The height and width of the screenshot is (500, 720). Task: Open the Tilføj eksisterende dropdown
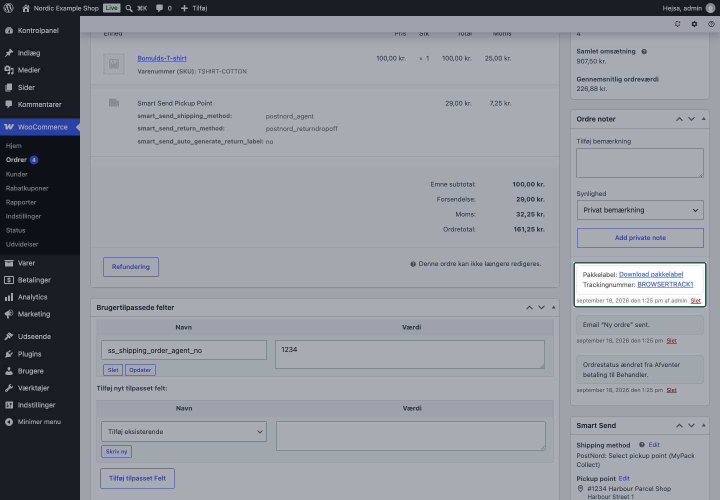pyautogui.click(x=184, y=431)
